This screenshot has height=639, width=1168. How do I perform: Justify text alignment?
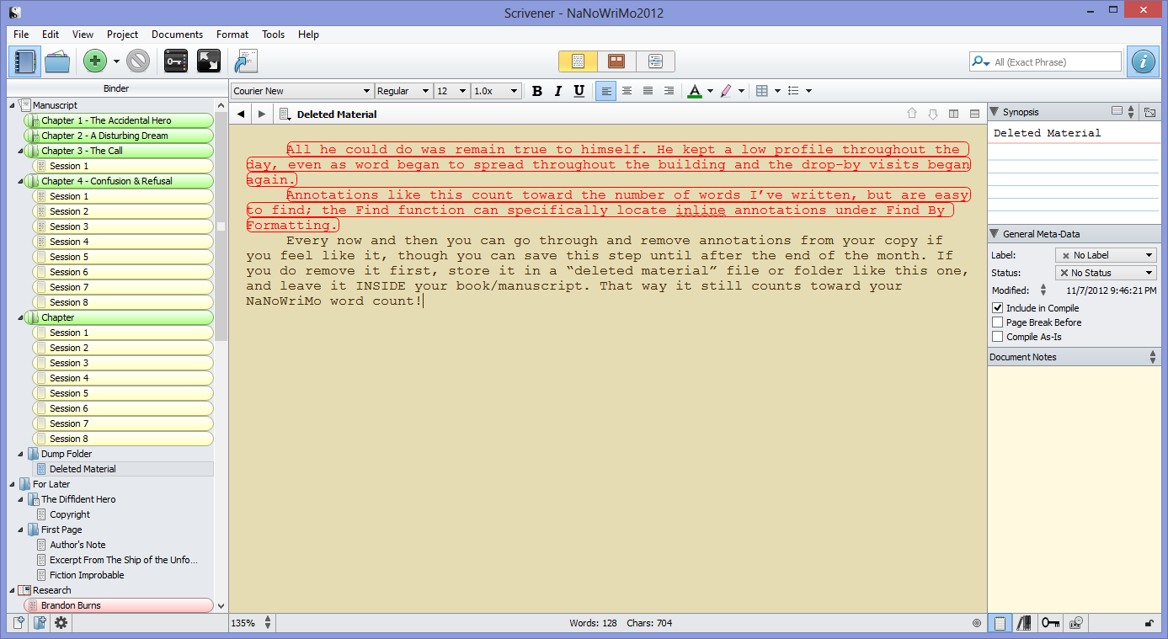tap(648, 91)
